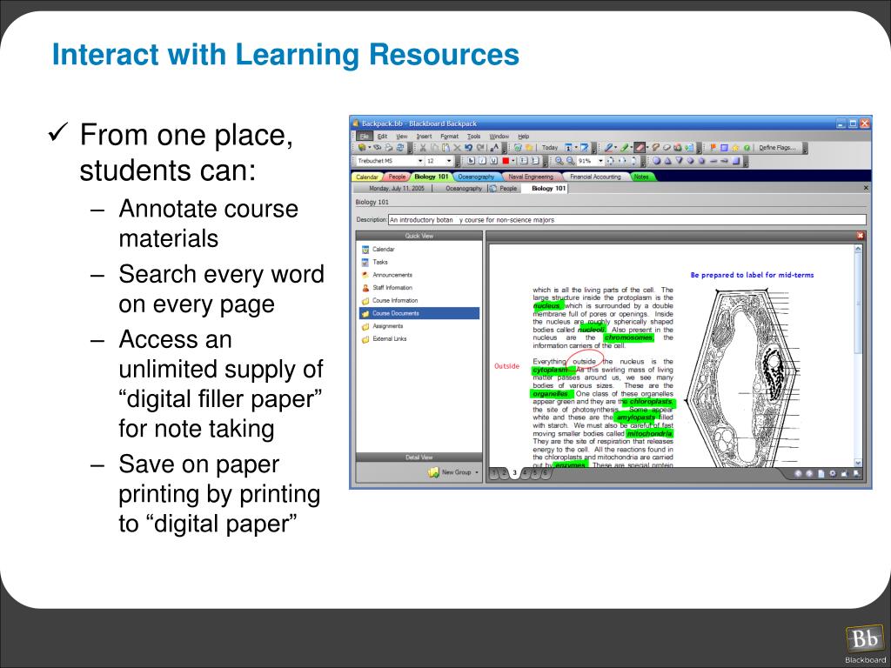The width and height of the screenshot is (891, 668).
Task: Click the Redo arrow icon
Action: tap(480, 148)
